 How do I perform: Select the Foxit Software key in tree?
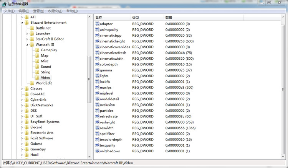pos(42,138)
